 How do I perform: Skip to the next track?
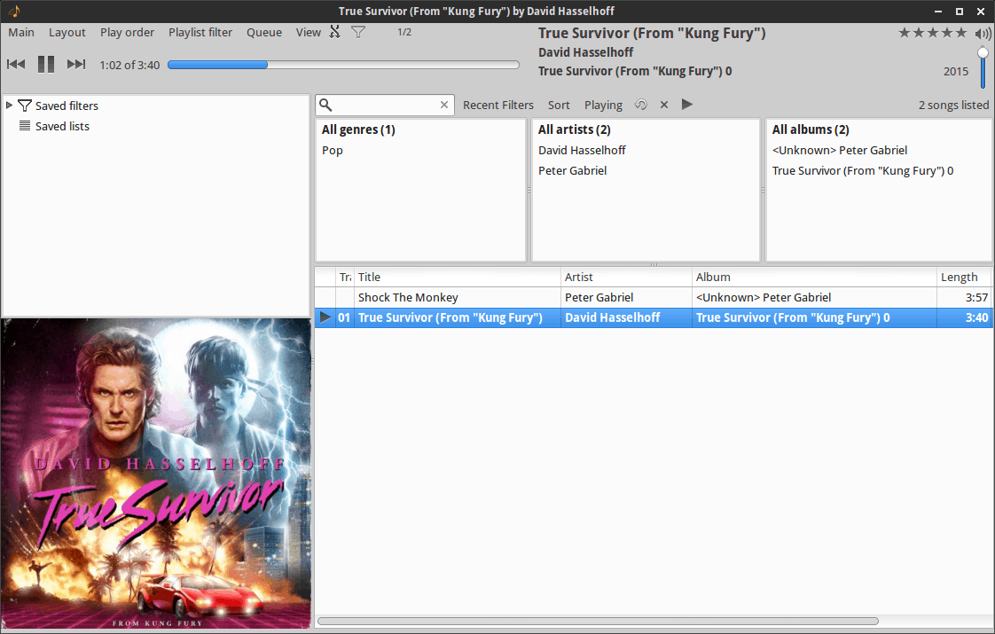point(76,64)
